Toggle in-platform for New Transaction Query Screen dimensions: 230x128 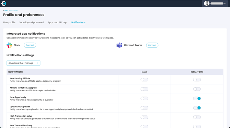197,126
